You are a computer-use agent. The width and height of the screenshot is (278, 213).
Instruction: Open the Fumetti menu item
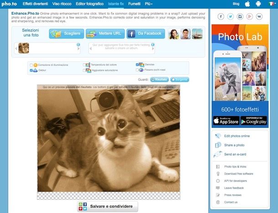(x=134, y=4)
